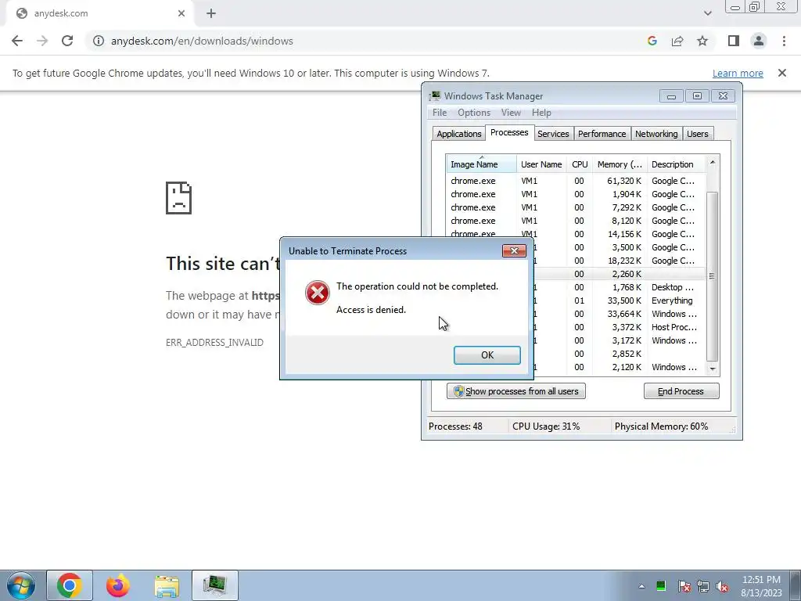Switch to the Applications tab

point(458,134)
